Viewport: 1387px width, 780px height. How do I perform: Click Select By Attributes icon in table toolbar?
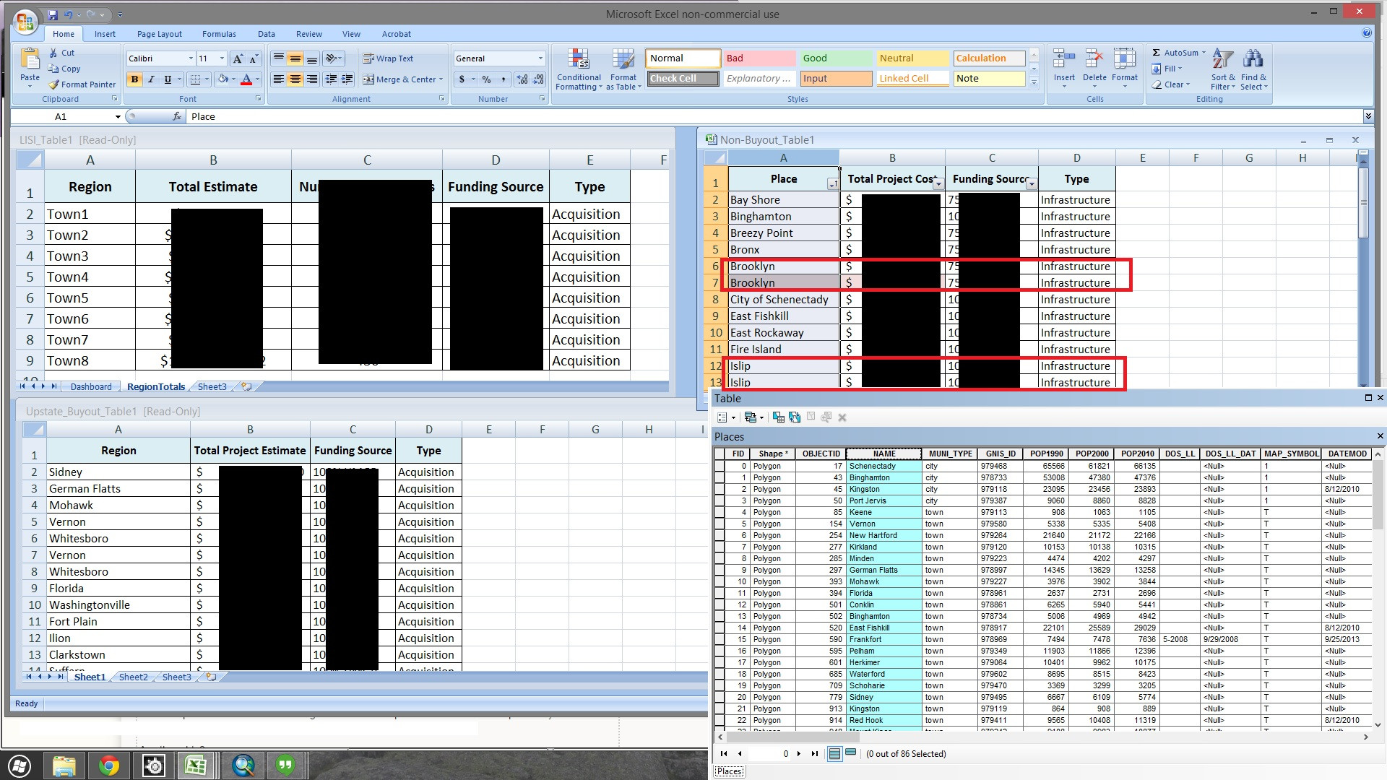778,417
